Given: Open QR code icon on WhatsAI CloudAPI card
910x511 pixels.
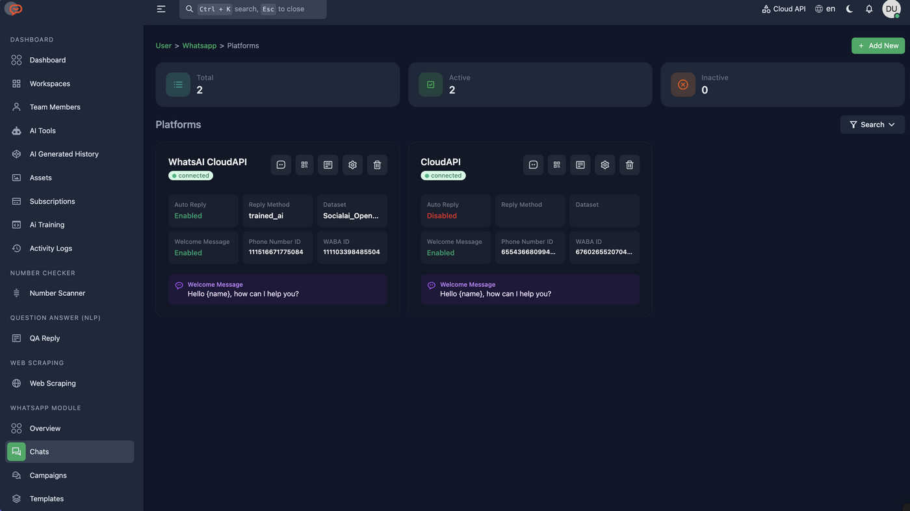Looking at the screenshot, I should point(304,165).
